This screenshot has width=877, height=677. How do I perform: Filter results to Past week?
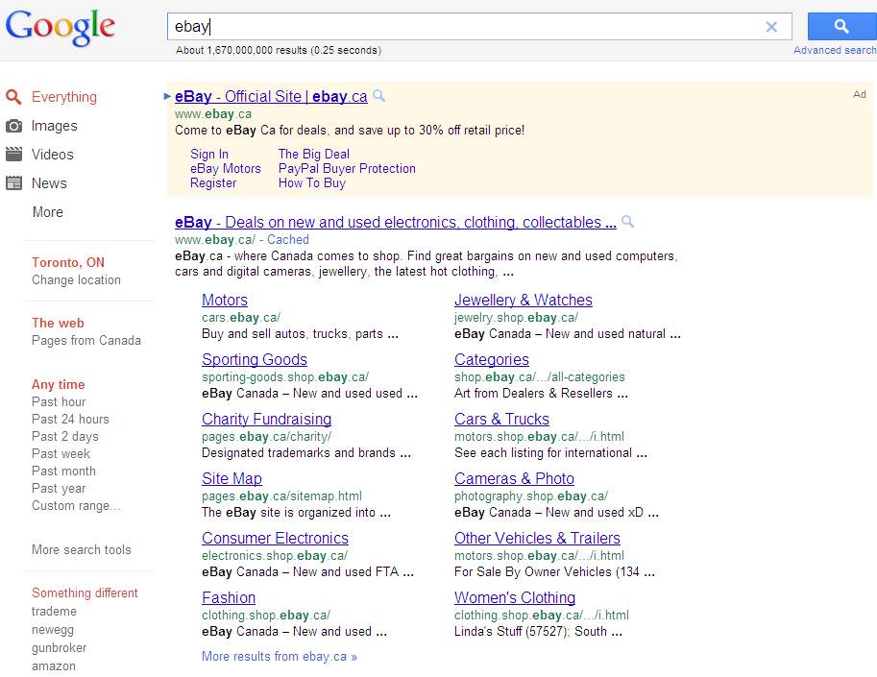[61, 453]
